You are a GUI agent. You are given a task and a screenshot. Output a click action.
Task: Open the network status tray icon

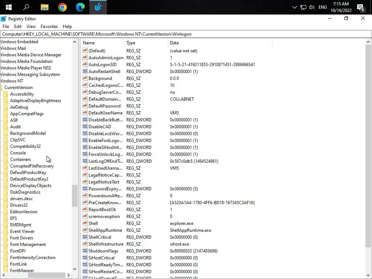click(x=303, y=7)
